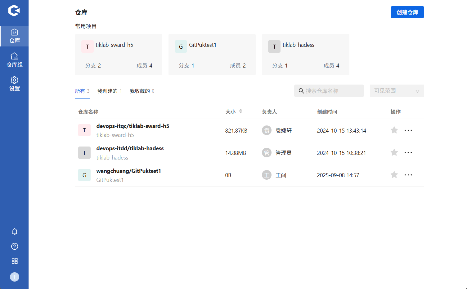Image resolution: width=467 pixels, height=289 pixels.
Task: Click creation time 2025-09-08 14:57
Action: [338, 175]
